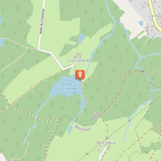Click the Allée du Chatenet road label

pyautogui.click(x=42, y=21)
